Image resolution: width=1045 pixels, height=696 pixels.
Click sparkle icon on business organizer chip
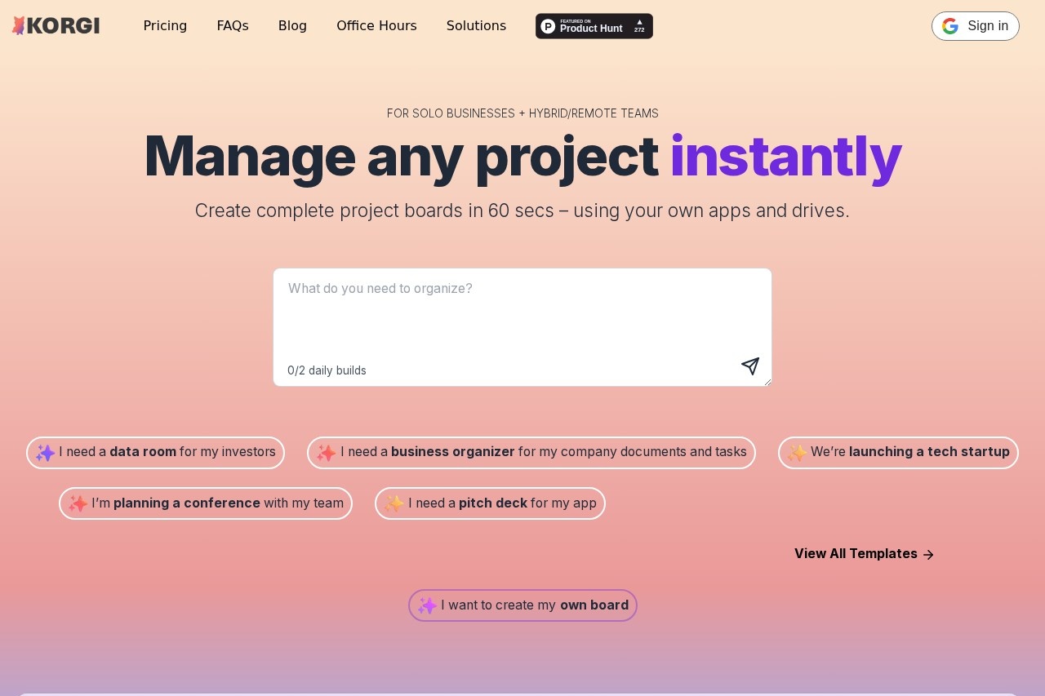click(326, 453)
